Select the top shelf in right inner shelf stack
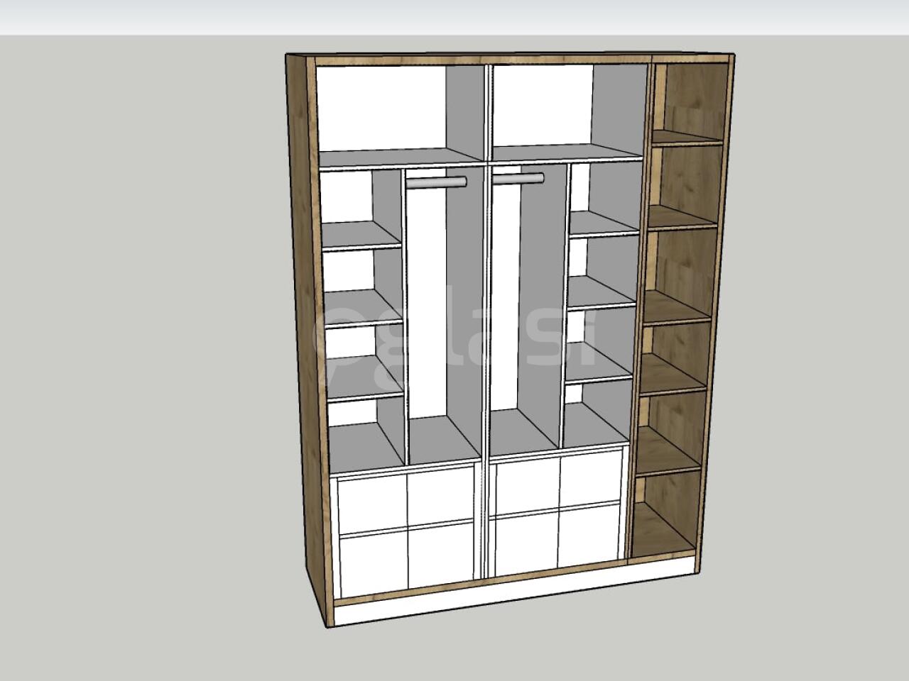The image size is (909, 681). pos(602,222)
